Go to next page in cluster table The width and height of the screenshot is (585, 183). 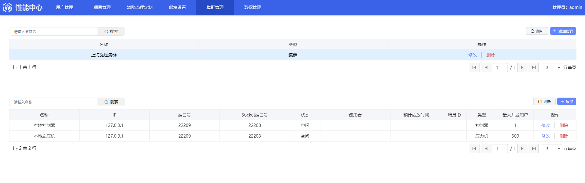(522, 67)
